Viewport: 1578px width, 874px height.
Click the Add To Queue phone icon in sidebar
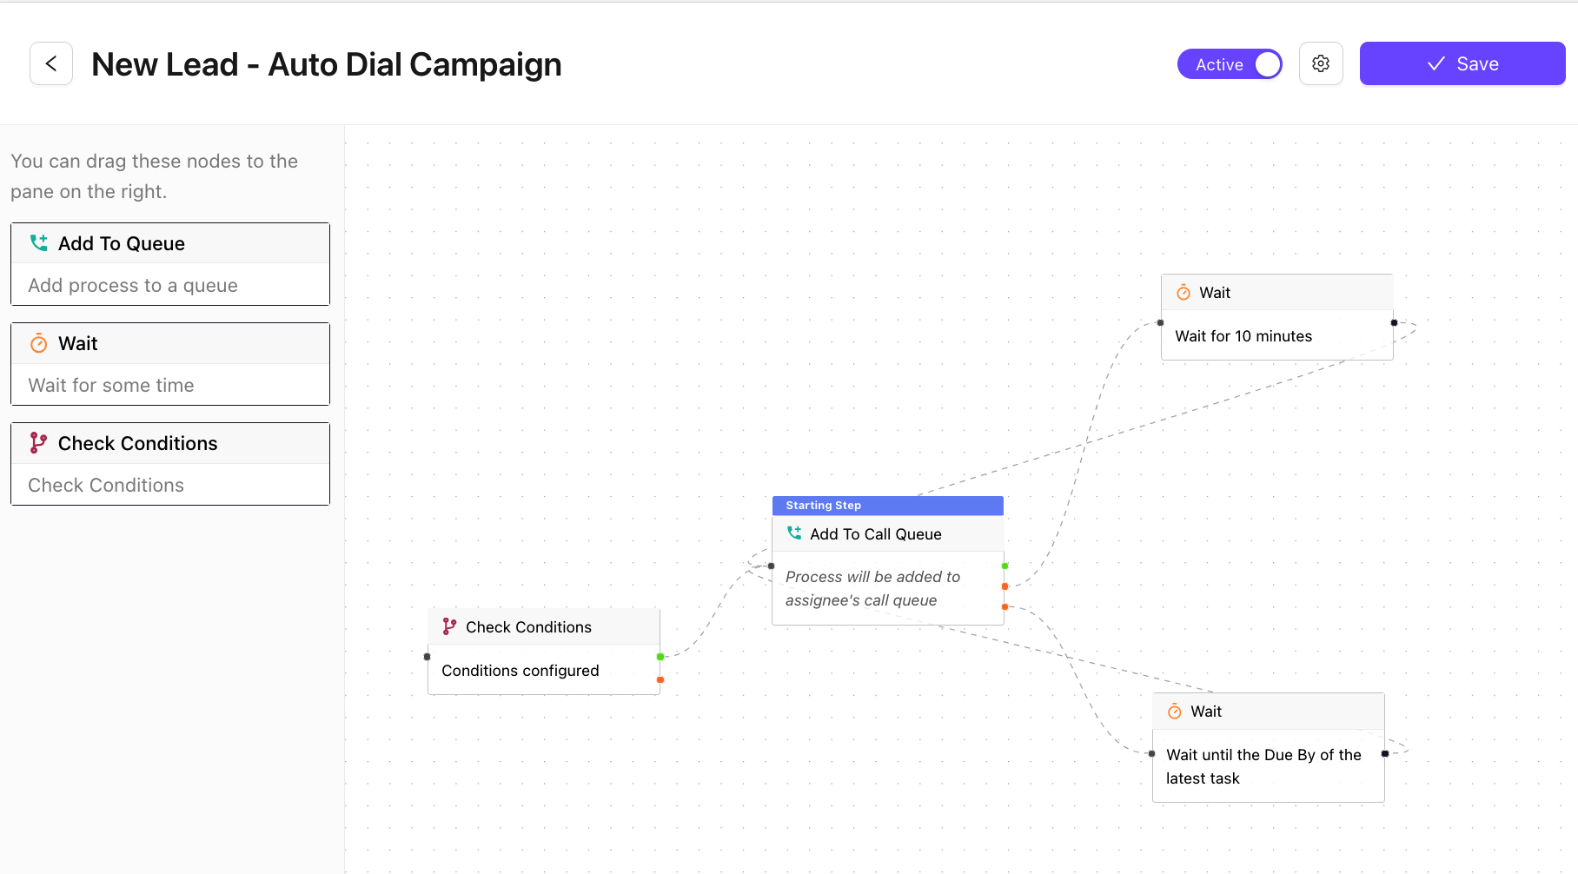click(39, 243)
